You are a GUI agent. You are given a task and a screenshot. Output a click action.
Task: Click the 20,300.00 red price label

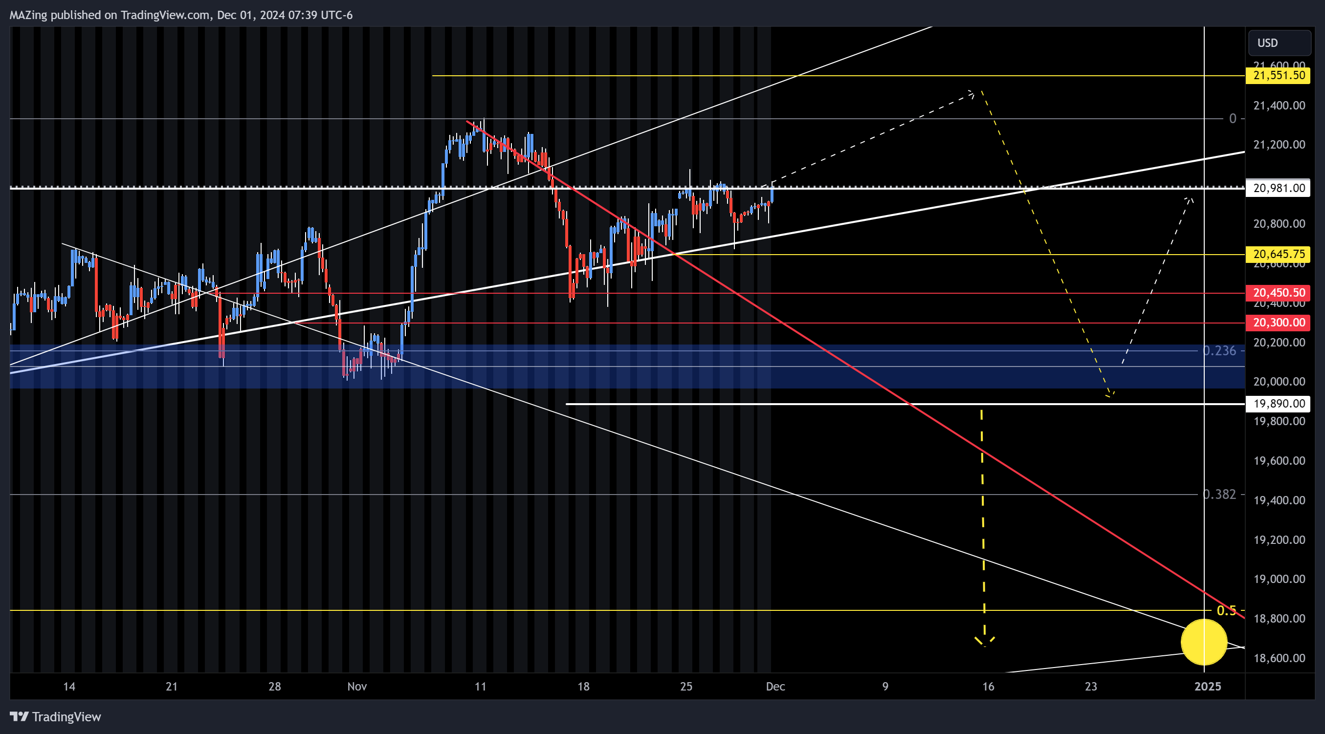coord(1279,323)
